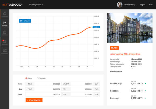
Task: Click the 230.000 EUR purchase price
Action: pyautogui.click(x=136, y=62)
